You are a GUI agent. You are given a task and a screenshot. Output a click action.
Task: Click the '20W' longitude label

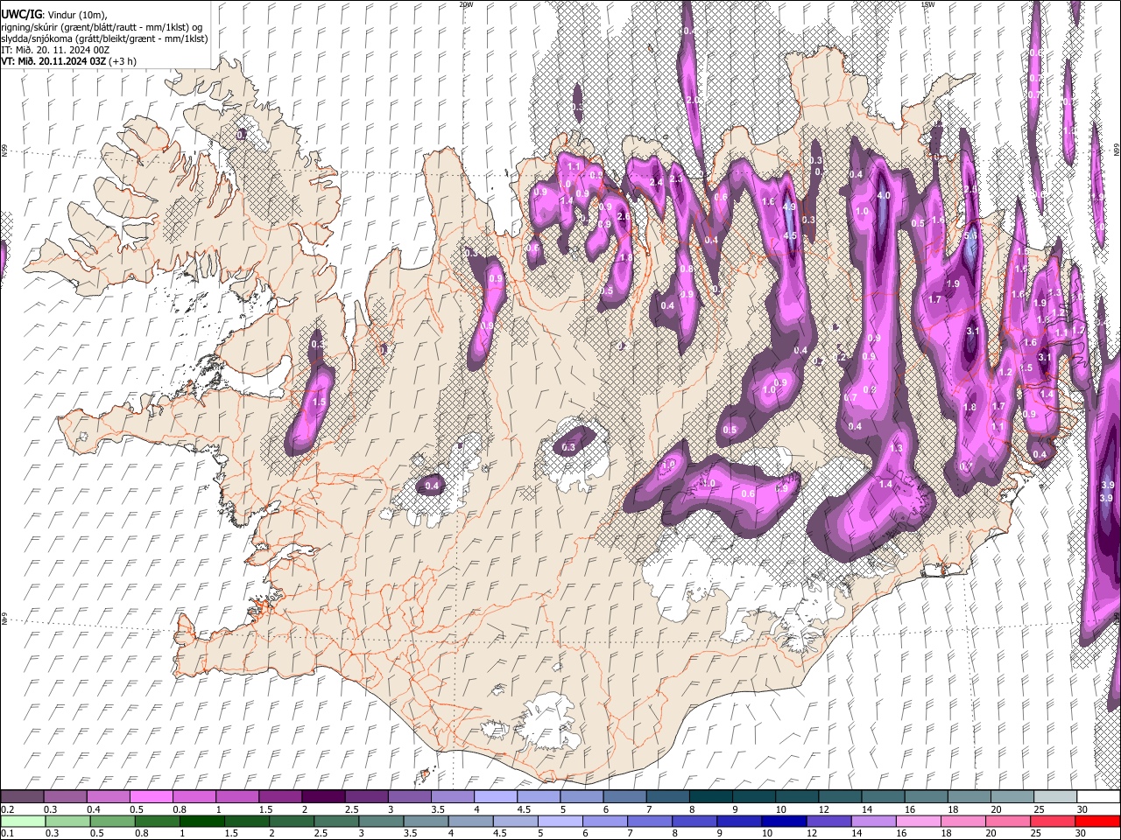[466, 4]
